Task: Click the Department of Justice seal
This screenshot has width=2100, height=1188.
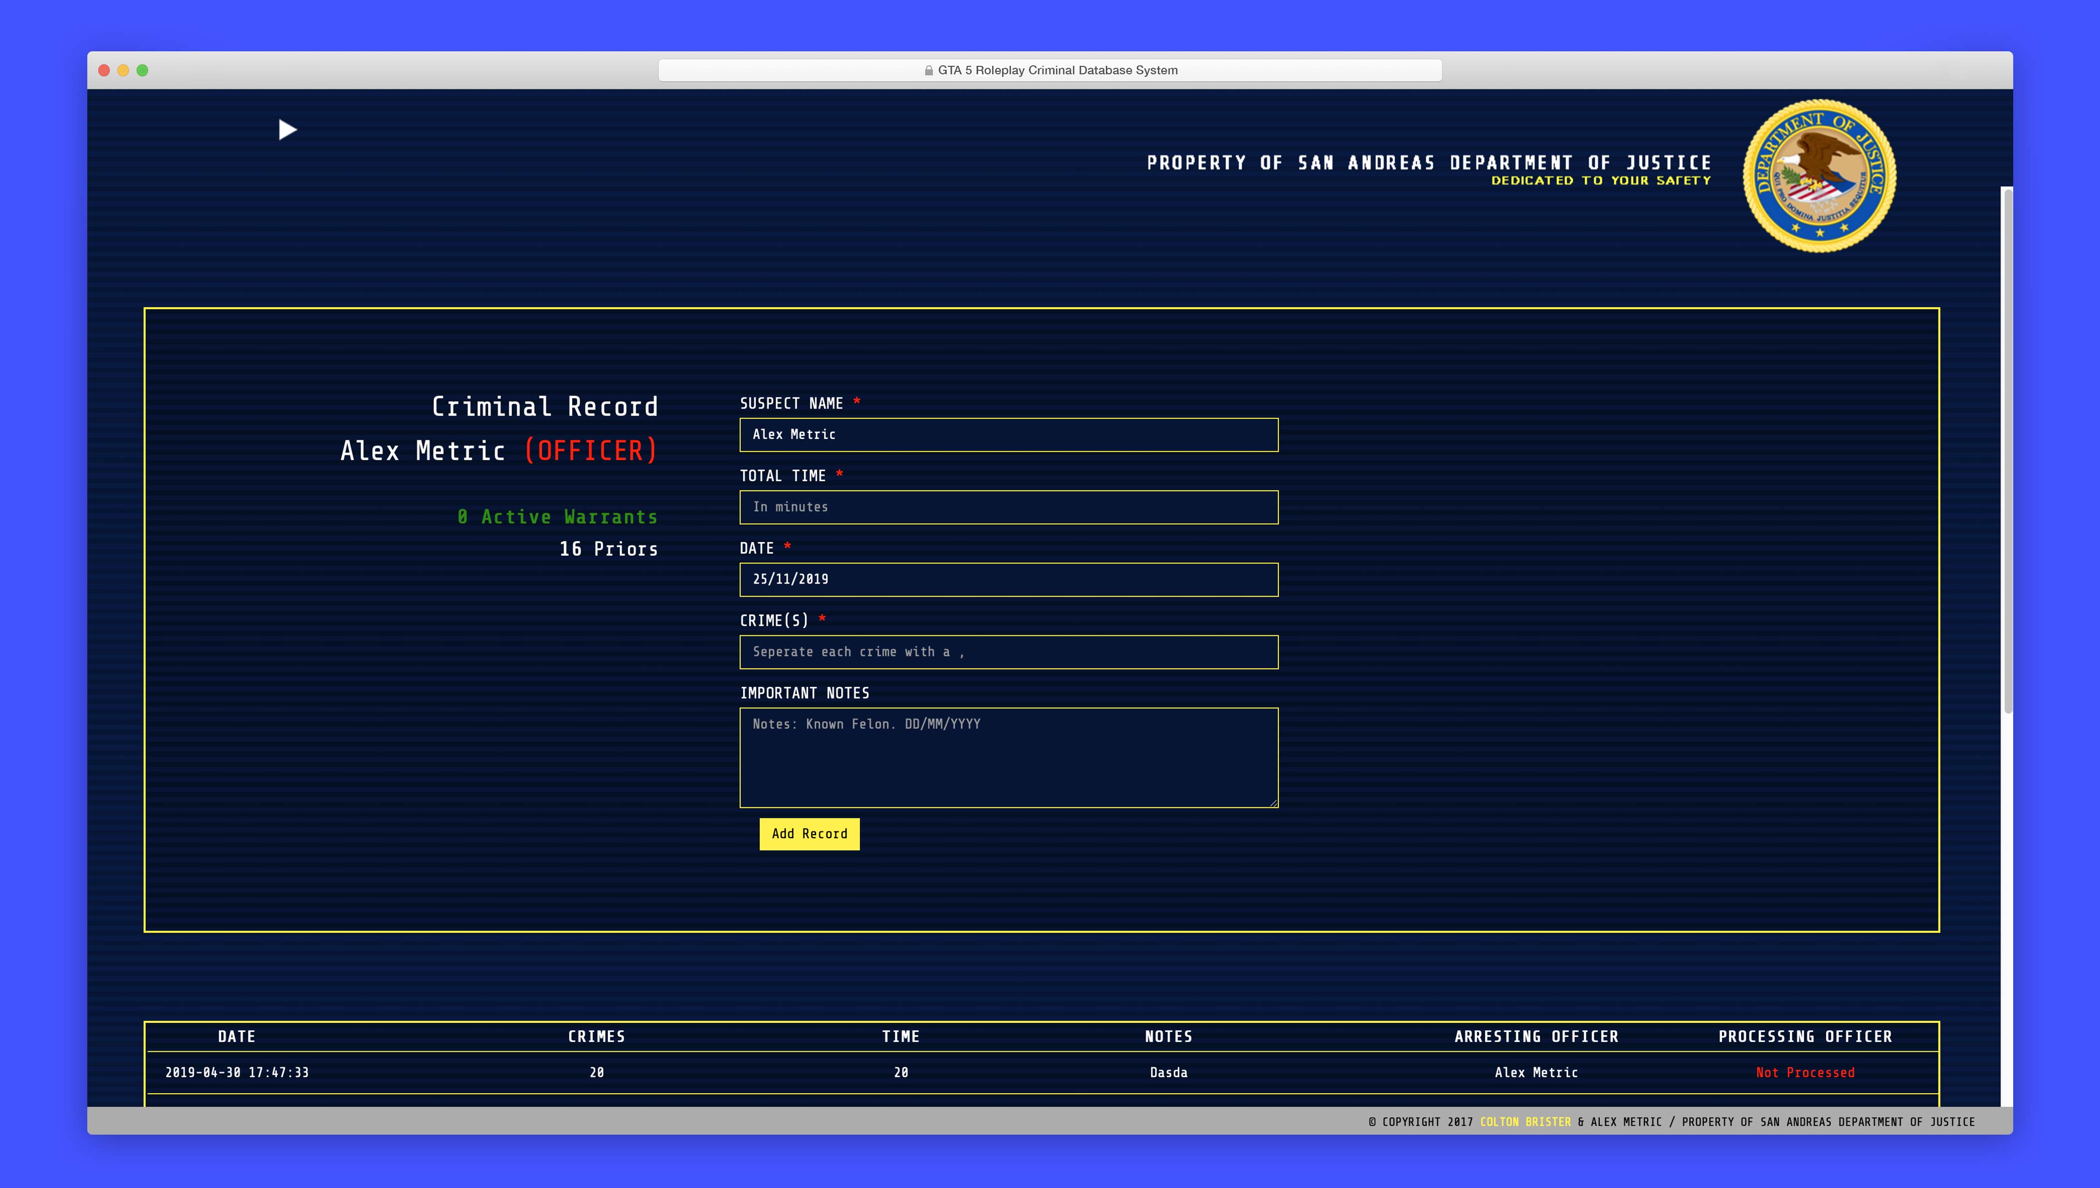Action: point(1819,176)
